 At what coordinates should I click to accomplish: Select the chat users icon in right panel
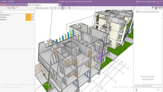(x=156, y=8)
